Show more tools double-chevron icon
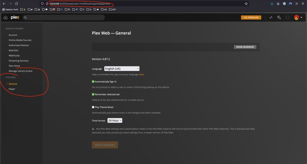The height and width of the screenshot is (164, 307). tap(297, 3)
